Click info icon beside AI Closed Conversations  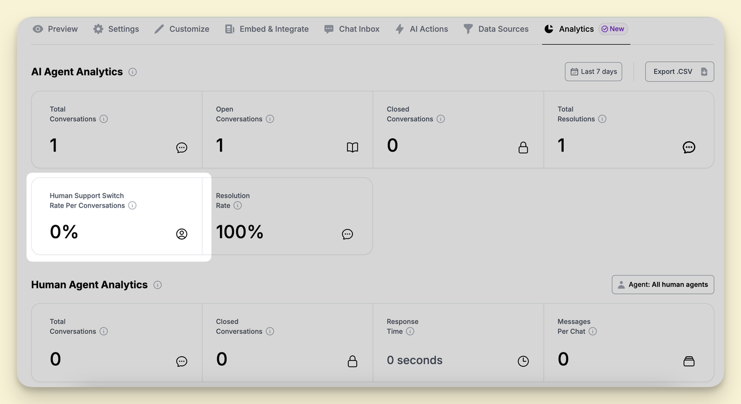point(441,119)
